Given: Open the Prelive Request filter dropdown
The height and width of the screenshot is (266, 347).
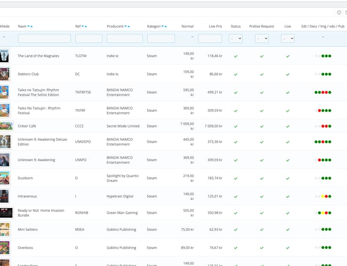Looking at the screenshot, I should point(262,38).
